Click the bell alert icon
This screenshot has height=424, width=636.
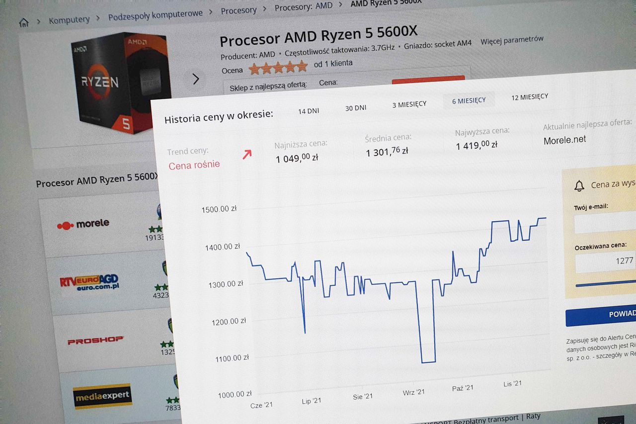click(579, 186)
